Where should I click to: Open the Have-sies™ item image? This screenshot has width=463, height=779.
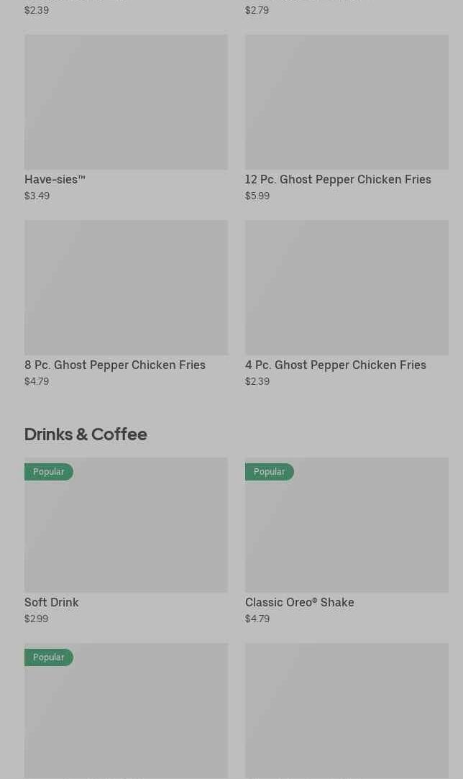126,102
